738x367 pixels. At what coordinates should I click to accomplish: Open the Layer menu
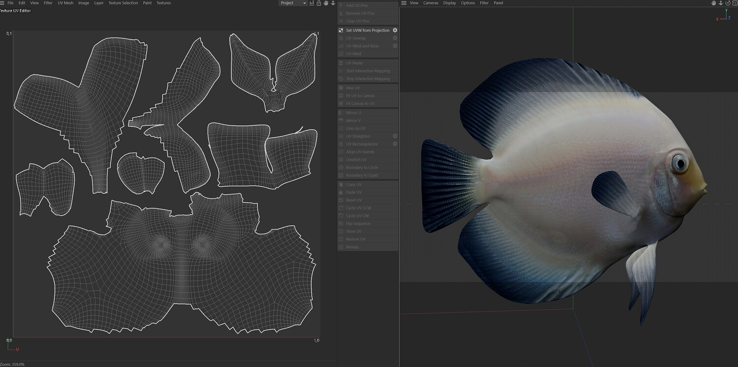(99, 3)
